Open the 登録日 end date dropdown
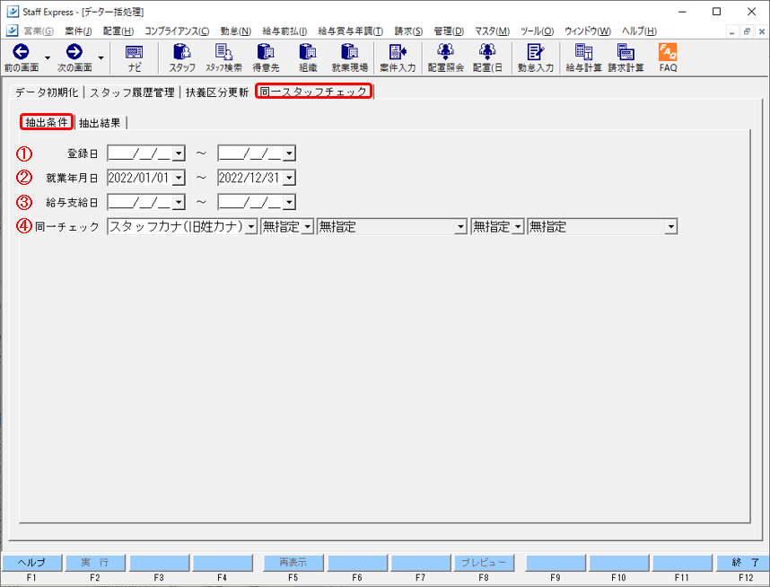770x587 pixels. pyautogui.click(x=289, y=153)
